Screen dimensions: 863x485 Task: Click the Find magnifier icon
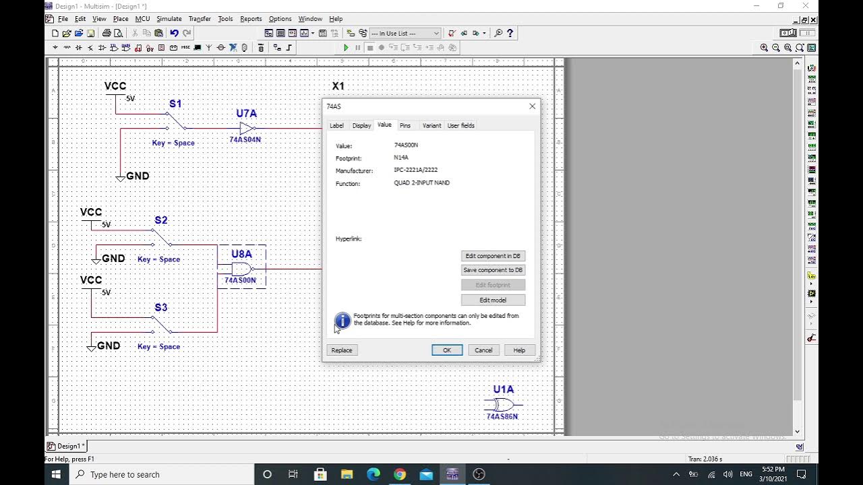[x=498, y=33]
